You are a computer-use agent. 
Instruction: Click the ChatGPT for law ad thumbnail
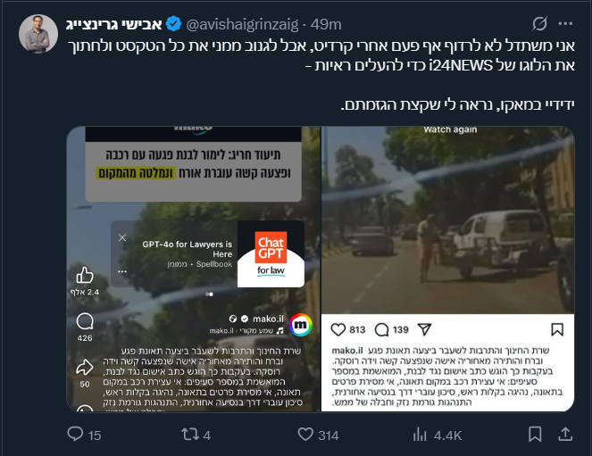coord(271,254)
